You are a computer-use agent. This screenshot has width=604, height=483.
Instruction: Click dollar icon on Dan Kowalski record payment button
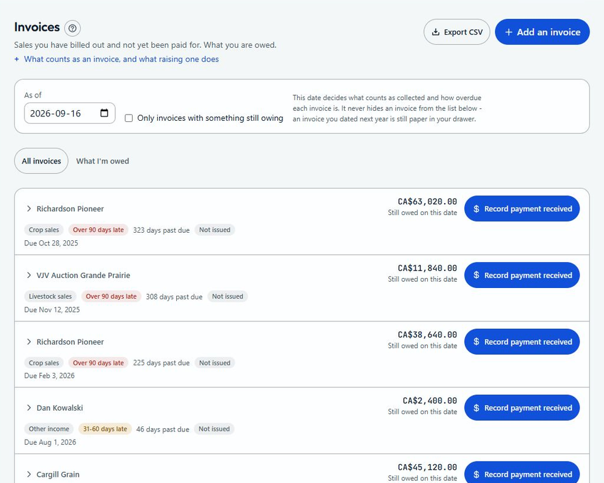coord(476,408)
